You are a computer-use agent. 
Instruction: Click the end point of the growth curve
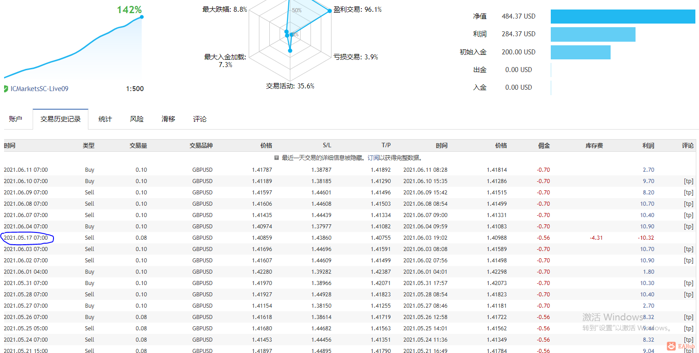pyautogui.click(x=142, y=17)
